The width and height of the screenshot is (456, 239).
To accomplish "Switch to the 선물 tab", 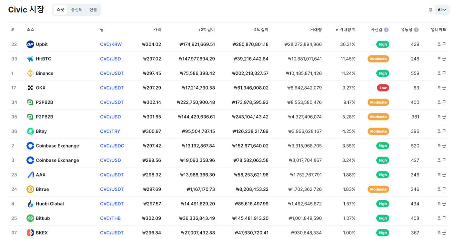I will (x=93, y=10).
